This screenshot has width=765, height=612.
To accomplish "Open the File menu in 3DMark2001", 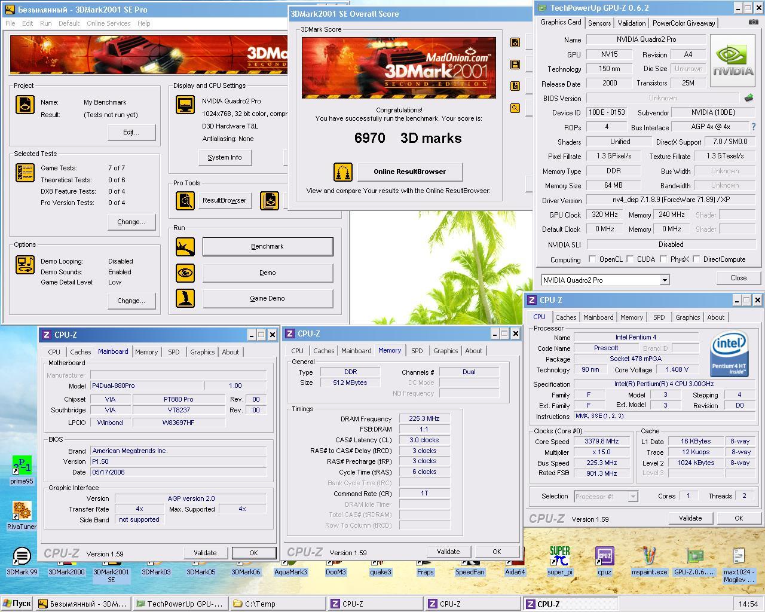I will point(10,23).
